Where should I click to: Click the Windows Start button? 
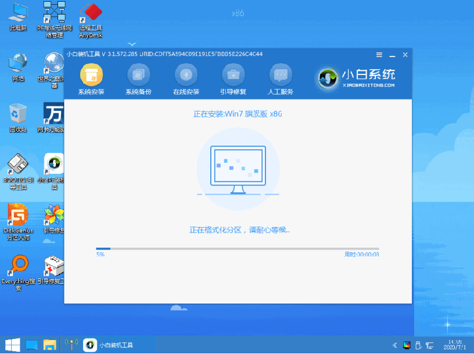click(x=12, y=345)
